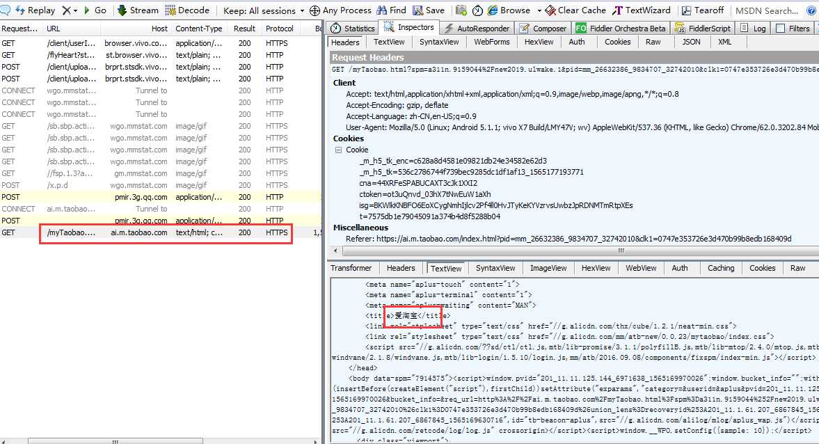Select the /flyHeart?st session row
Screen dimensions: 819x444
click(x=161, y=55)
